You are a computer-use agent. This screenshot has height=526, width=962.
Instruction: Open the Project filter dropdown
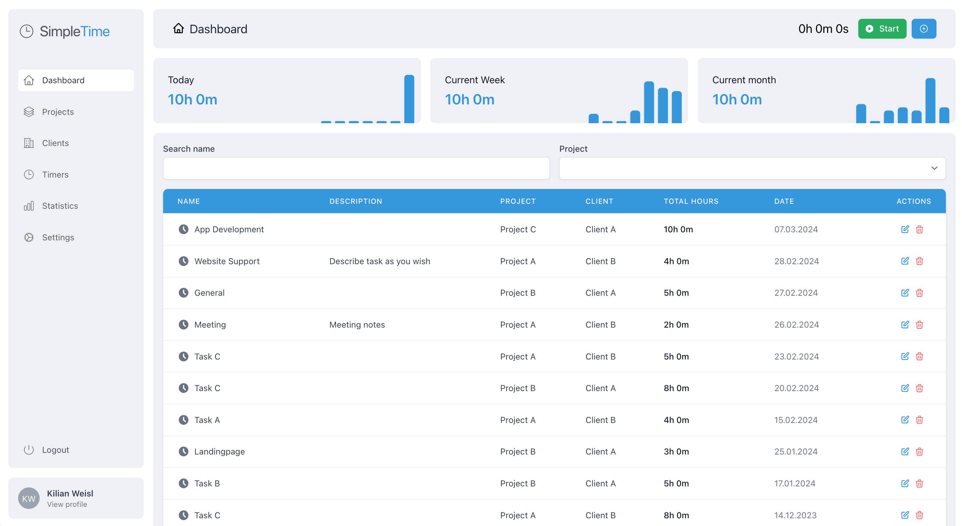pos(752,168)
